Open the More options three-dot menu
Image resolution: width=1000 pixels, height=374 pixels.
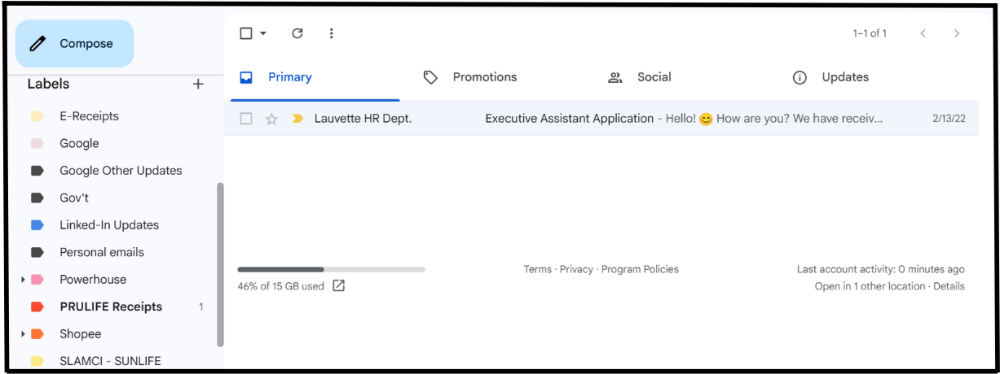331,33
